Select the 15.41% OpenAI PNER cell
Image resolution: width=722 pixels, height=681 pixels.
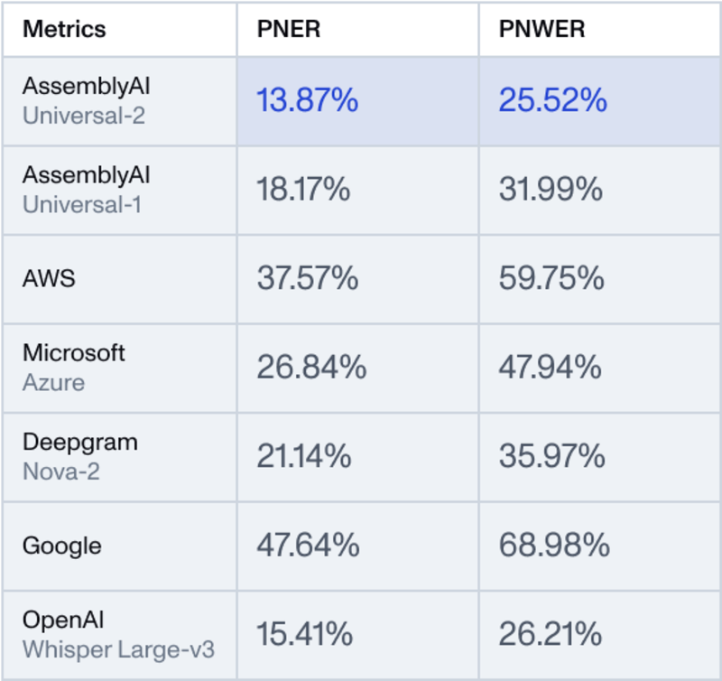click(x=304, y=635)
